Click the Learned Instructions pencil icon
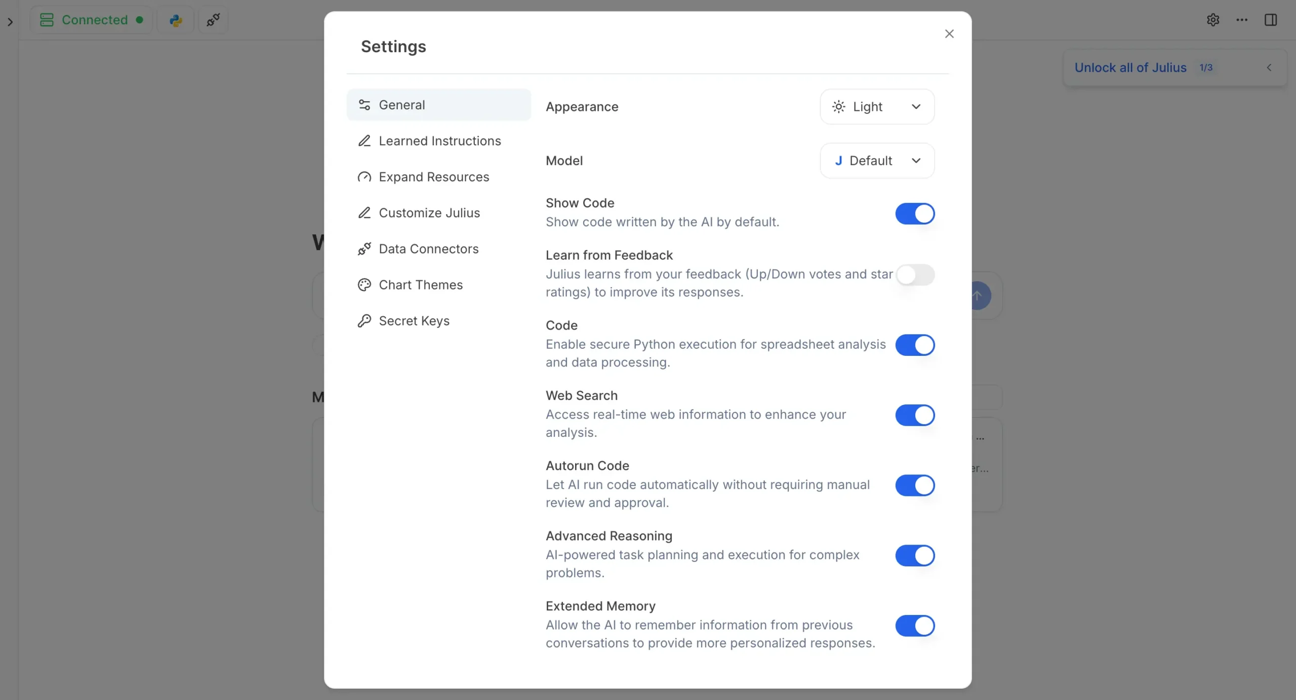The image size is (1296, 700). 364,141
